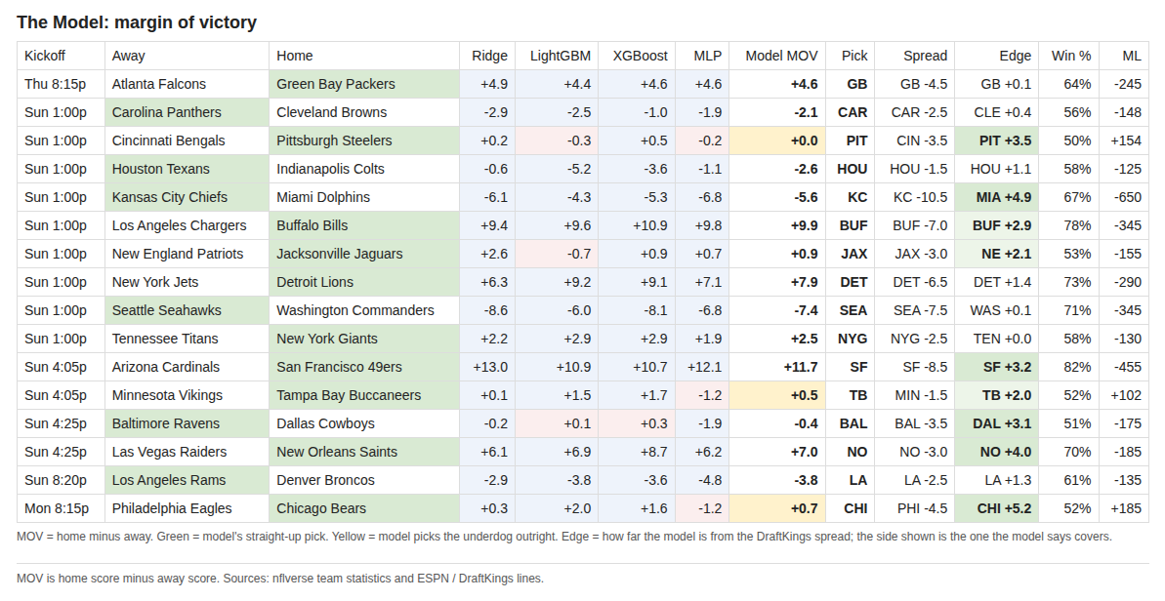Click the -650 moneyline cell

[x=1123, y=197]
